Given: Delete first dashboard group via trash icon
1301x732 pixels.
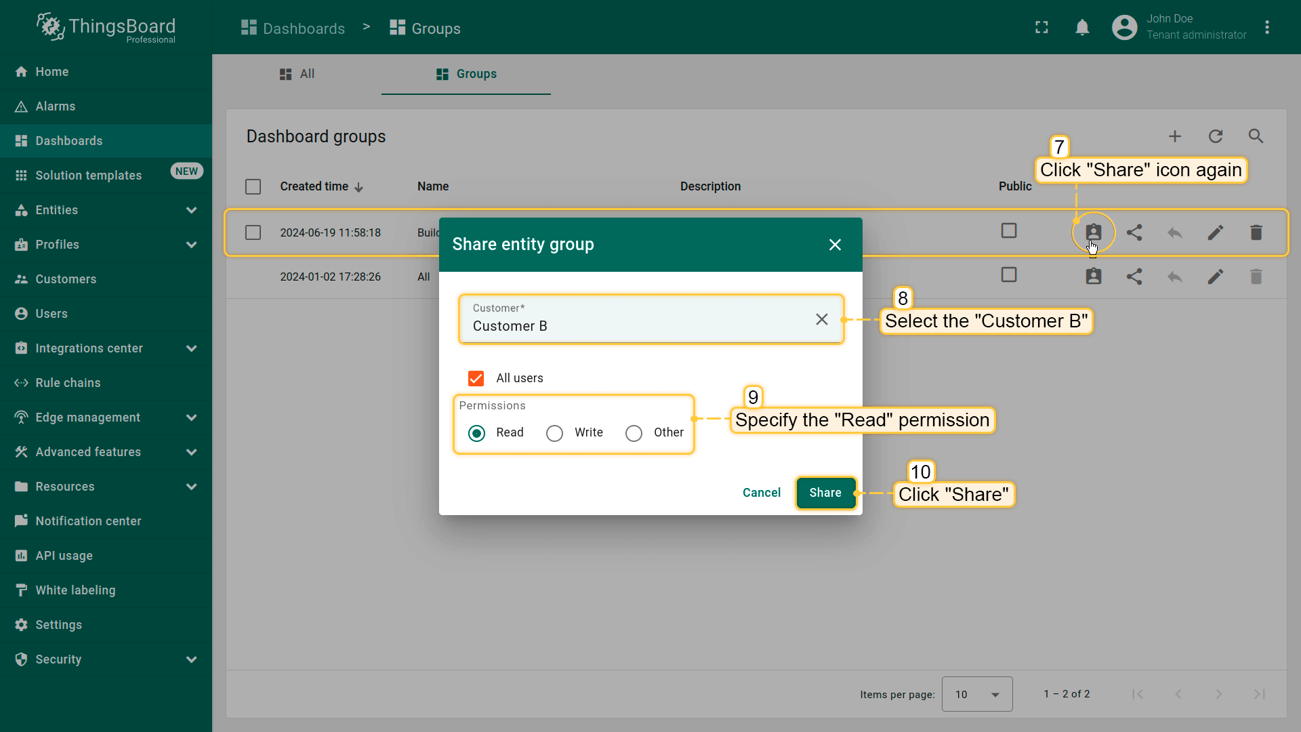Looking at the screenshot, I should (x=1256, y=232).
